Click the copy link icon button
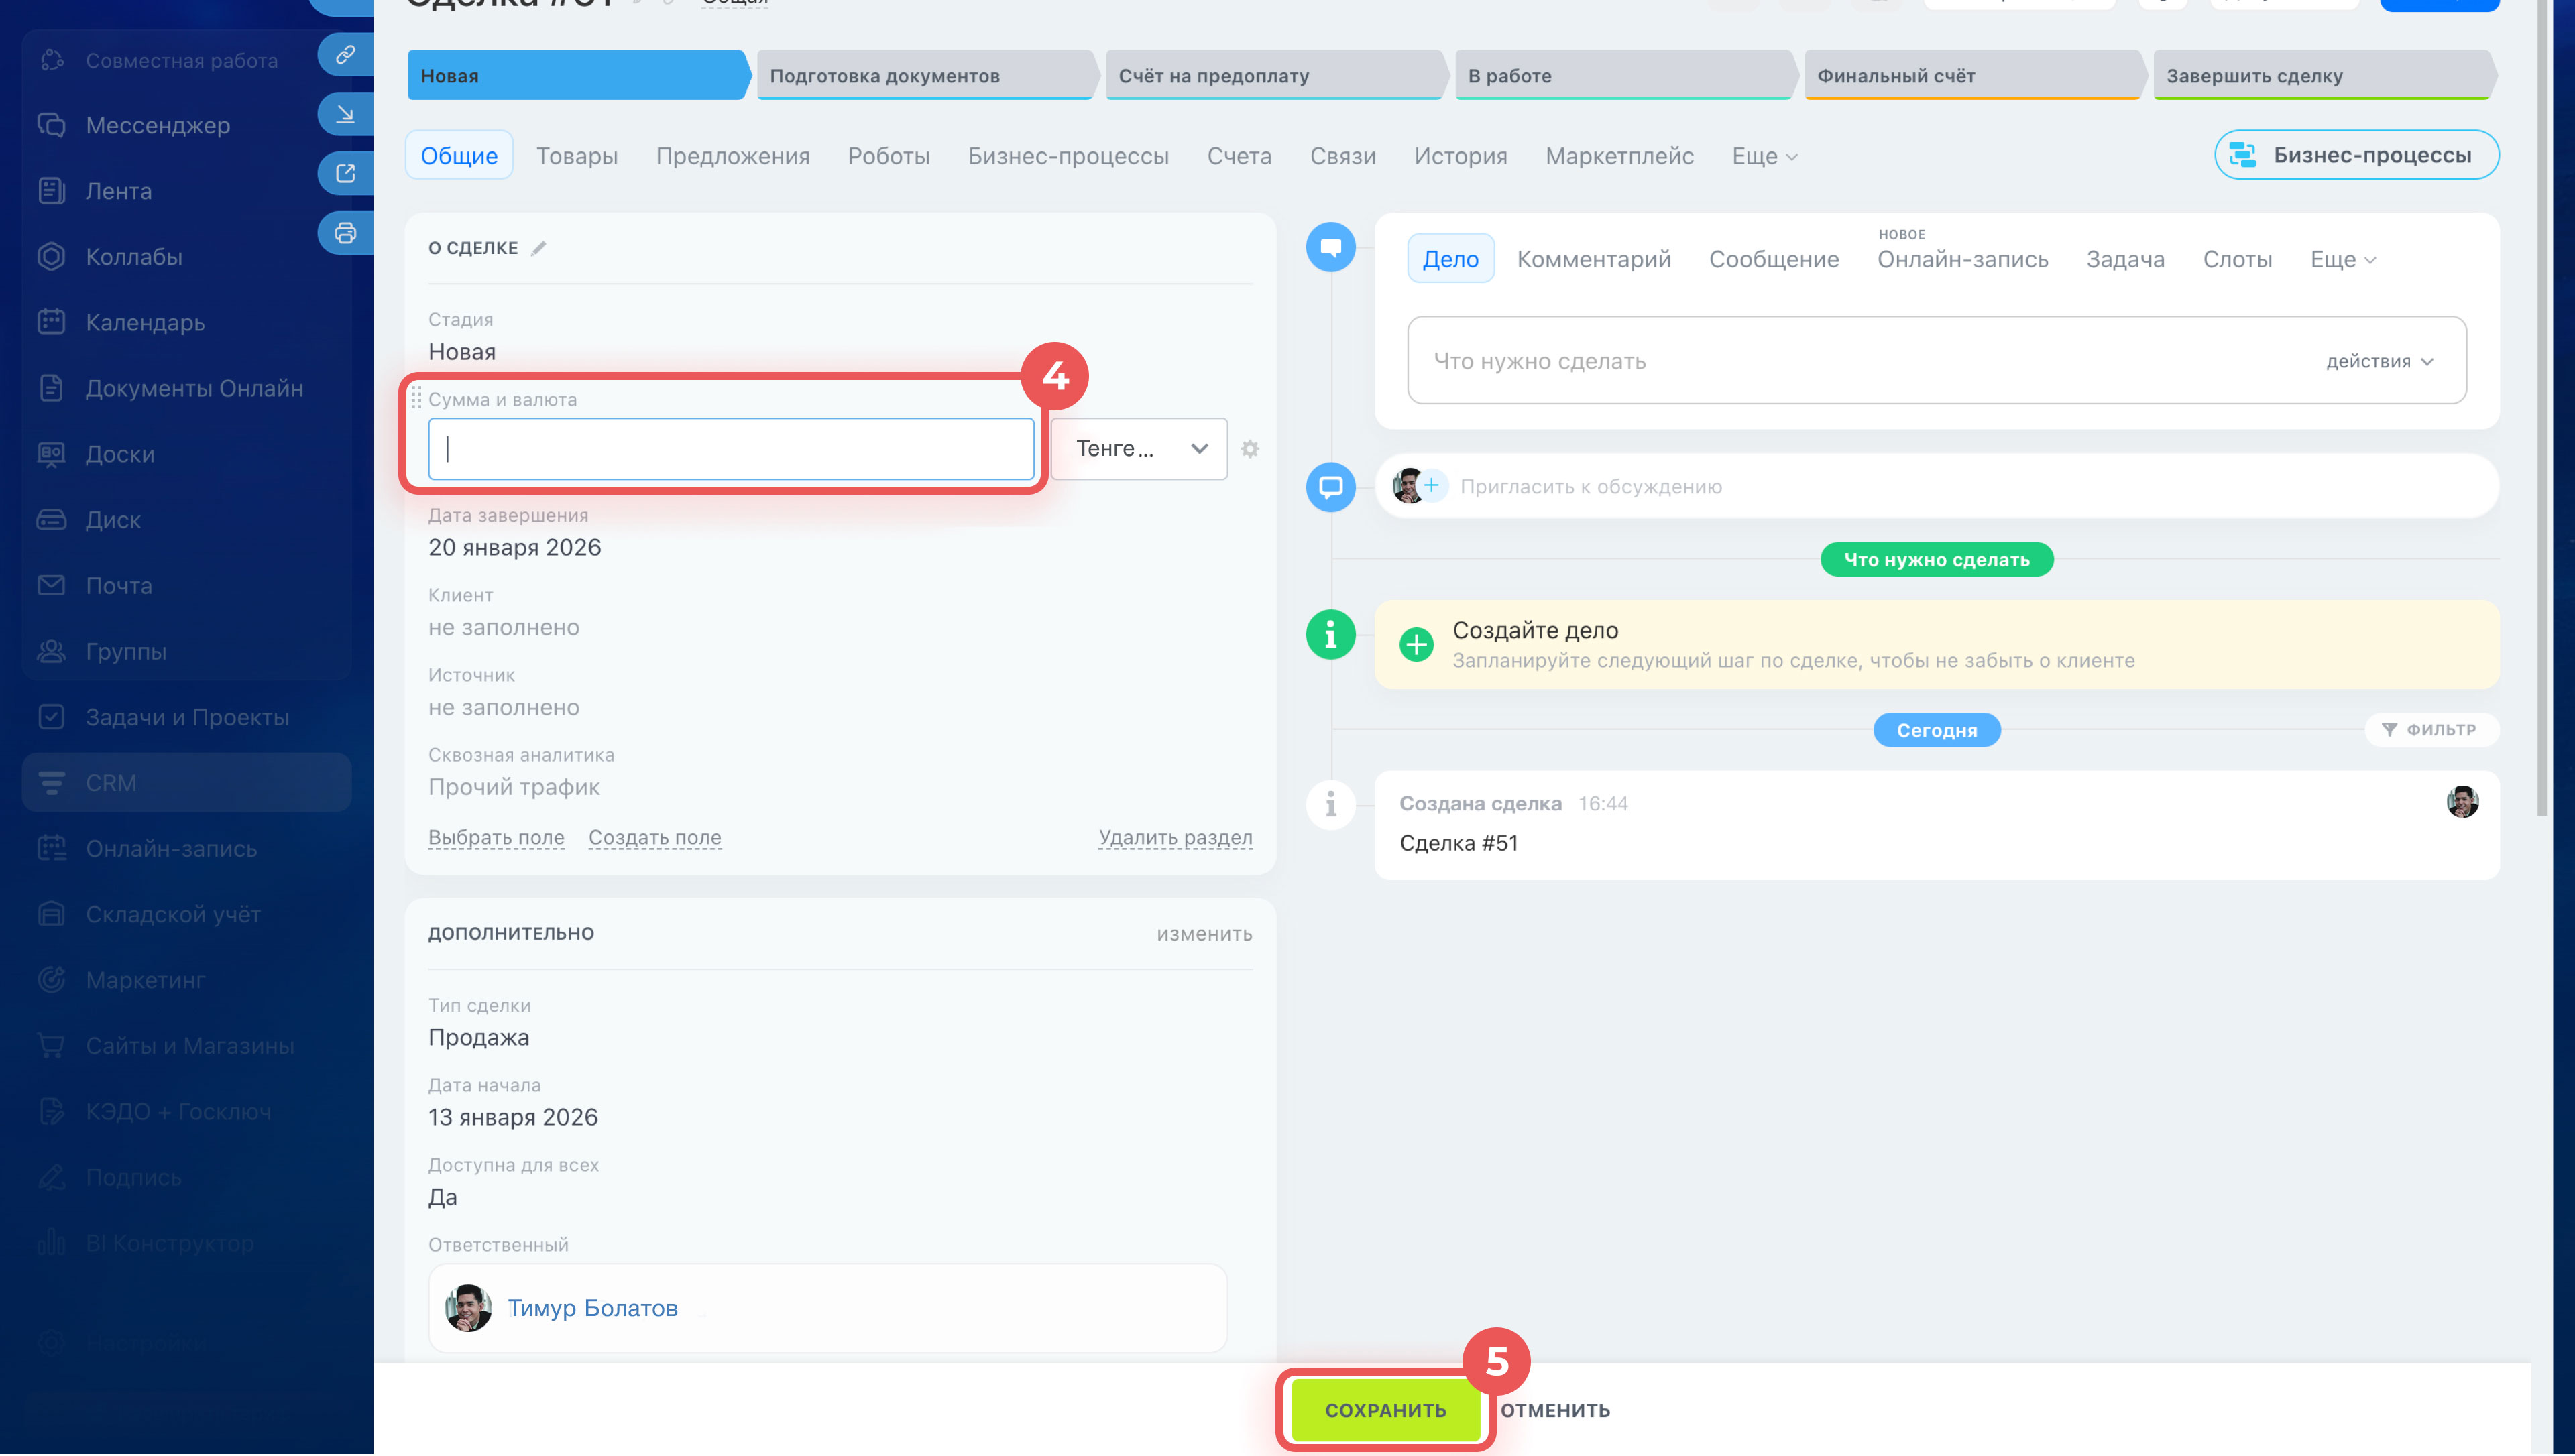This screenshot has width=2575, height=1456. (345, 54)
